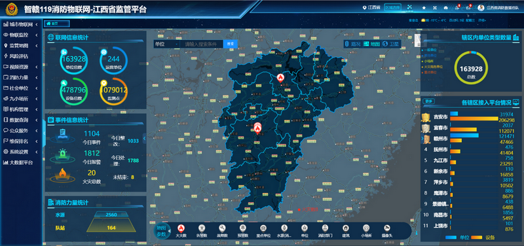Switch map to 路况 traffic view
524x246 pixels.
pyautogui.click(x=352, y=44)
